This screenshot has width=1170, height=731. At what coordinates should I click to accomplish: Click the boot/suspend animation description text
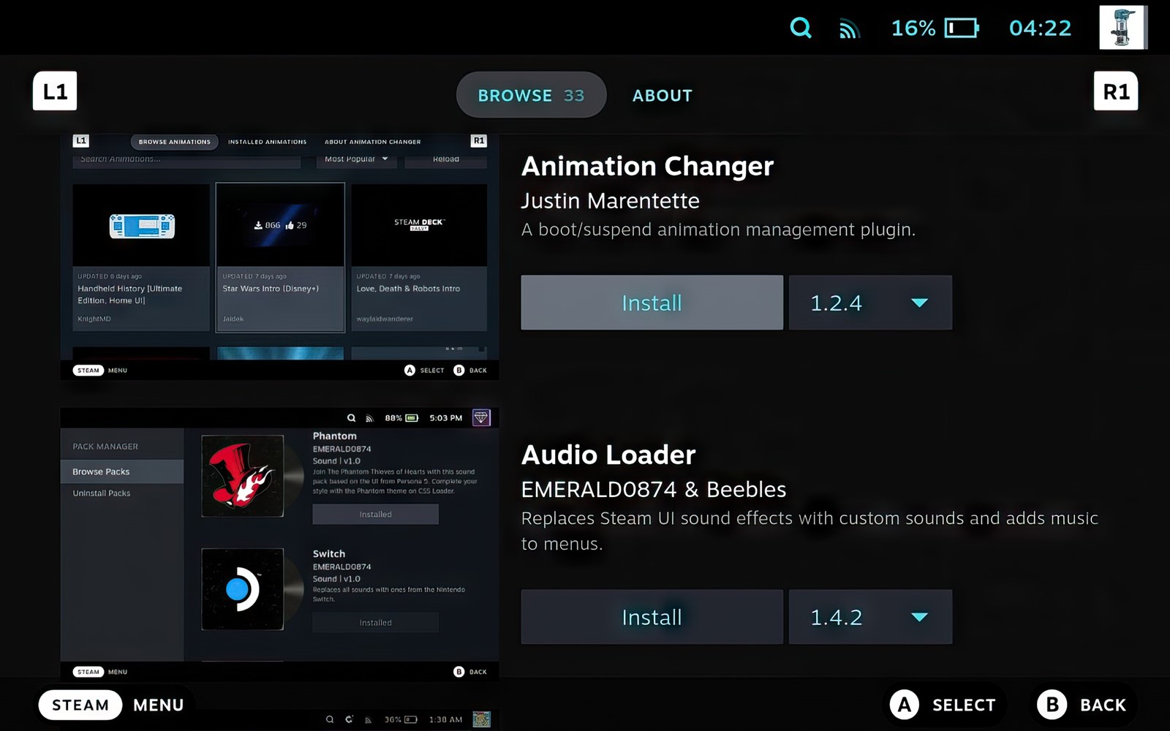[x=718, y=230]
